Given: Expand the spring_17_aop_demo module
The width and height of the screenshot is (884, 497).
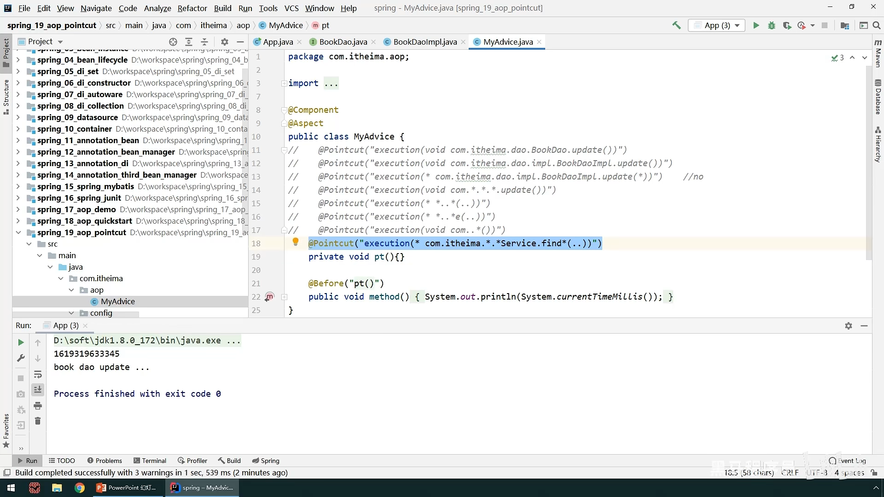Looking at the screenshot, I should pos(18,209).
